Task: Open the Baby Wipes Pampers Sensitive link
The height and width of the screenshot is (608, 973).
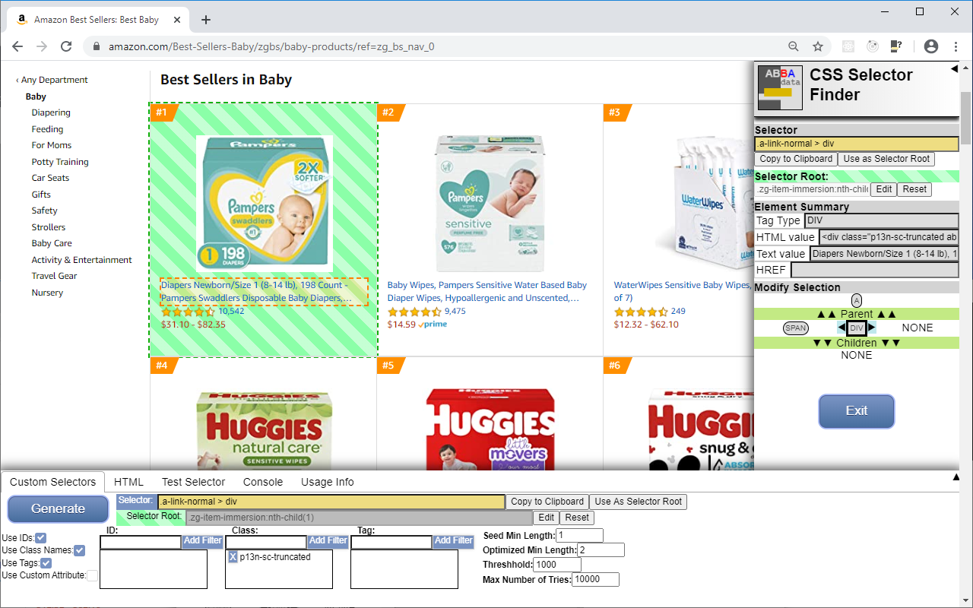Action: coord(487,292)
